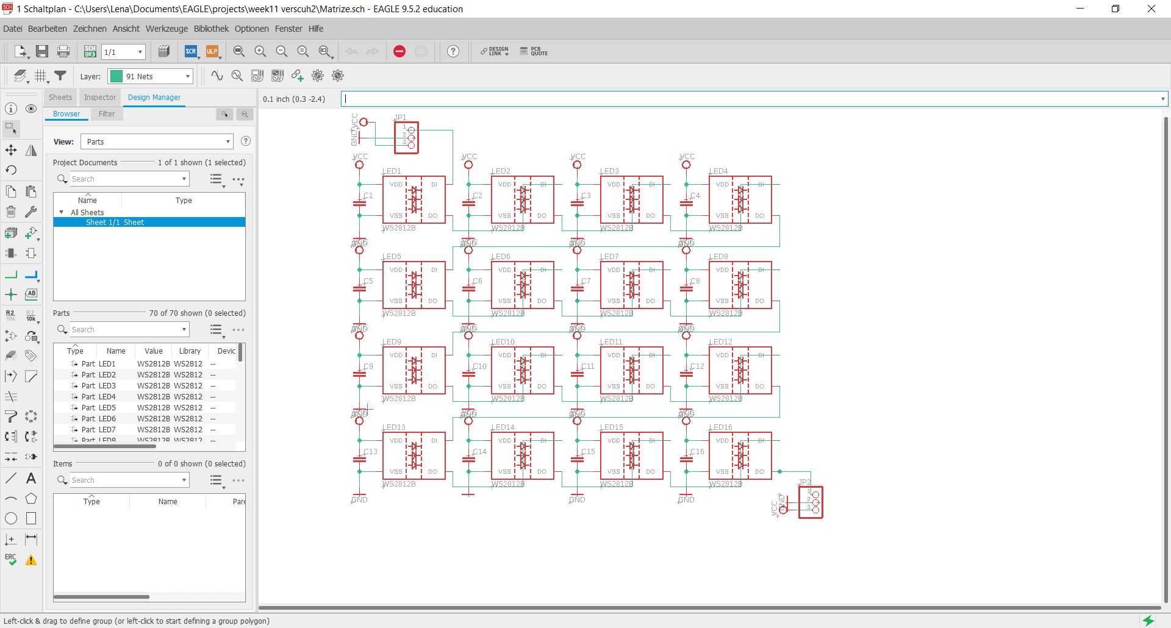Switch to the Inspector tab
1171x628 pixels.
click(x=100, y=98)
